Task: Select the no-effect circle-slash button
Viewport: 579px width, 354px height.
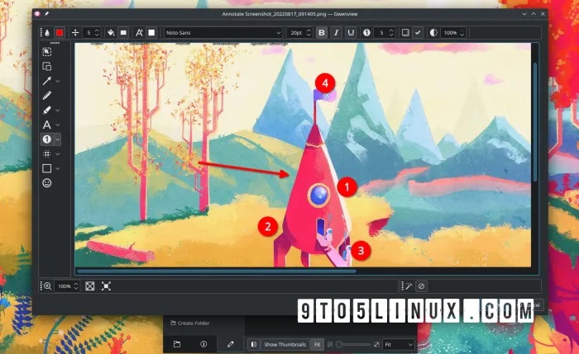Action: [421, 286]
